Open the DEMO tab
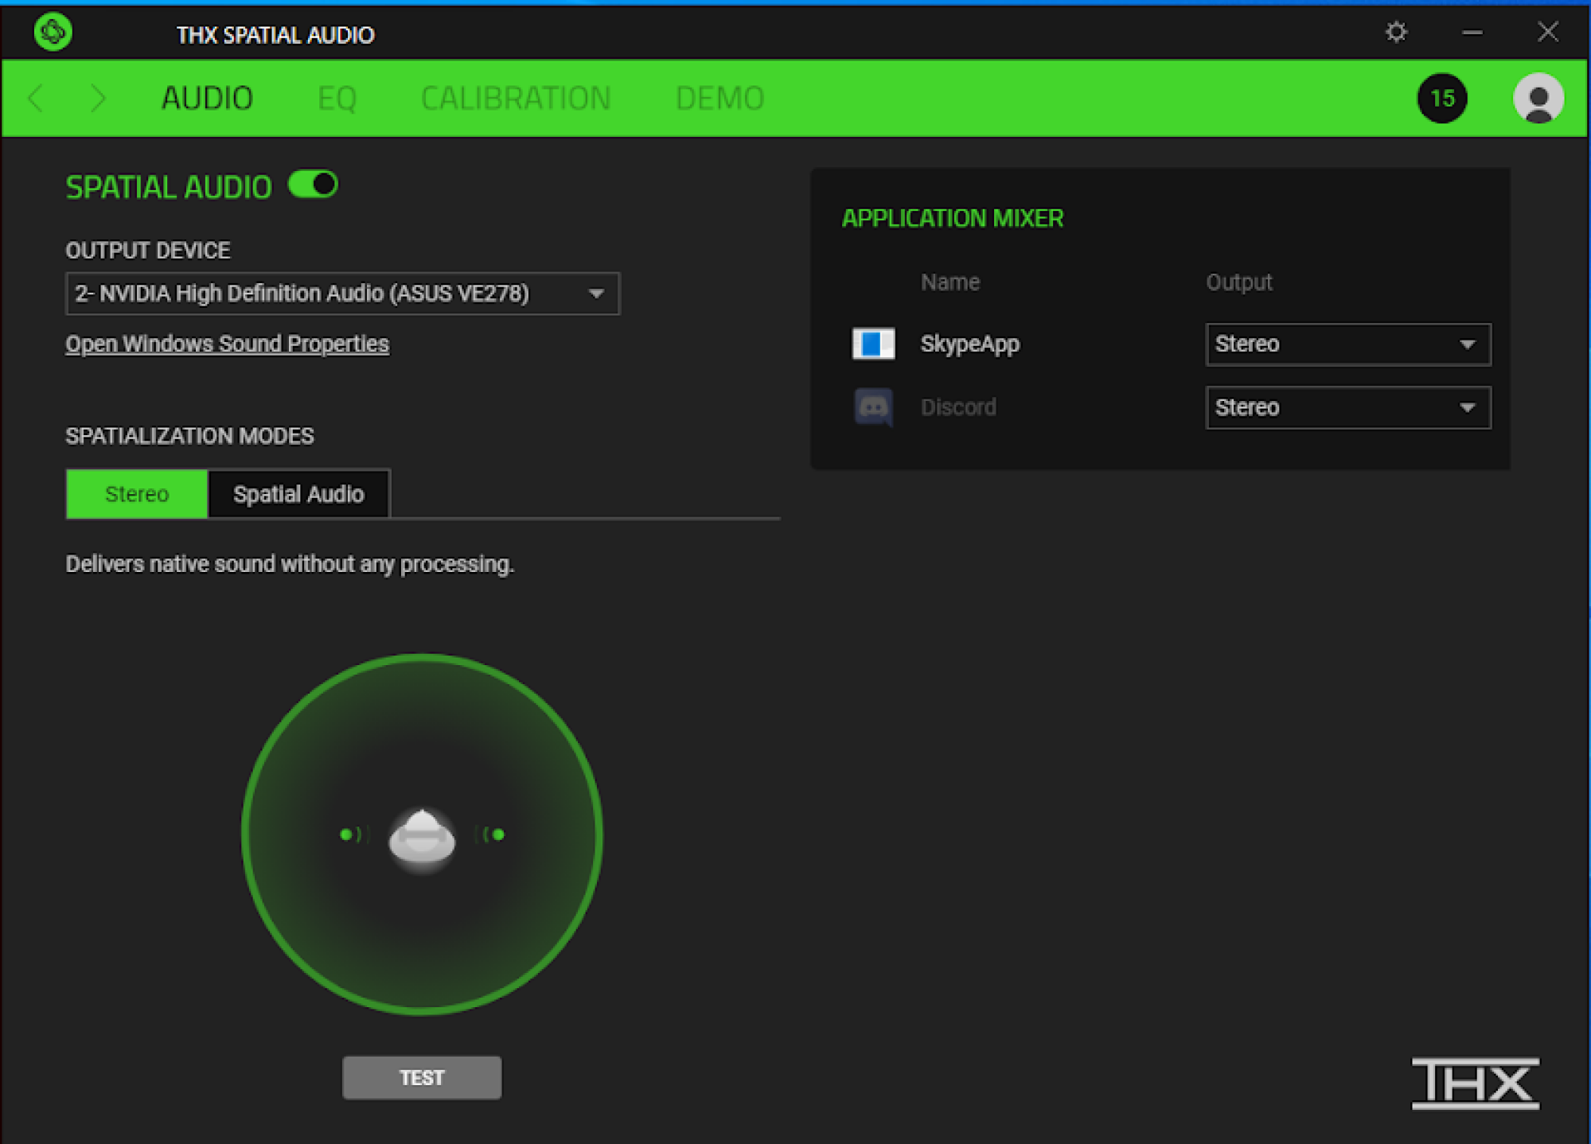1591x1144 pixels. point(719,98)
